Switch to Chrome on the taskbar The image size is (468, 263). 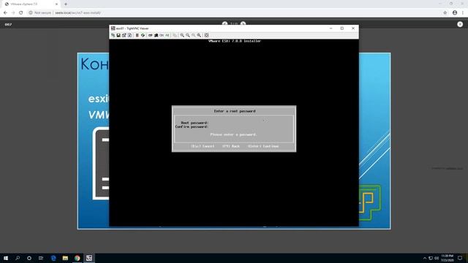pyautogui.click(x=77, y=258)
